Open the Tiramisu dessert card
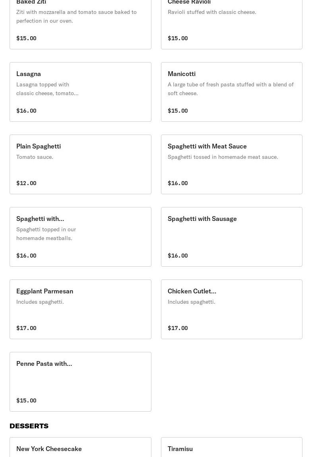312x457 pixels. (232, 447)
